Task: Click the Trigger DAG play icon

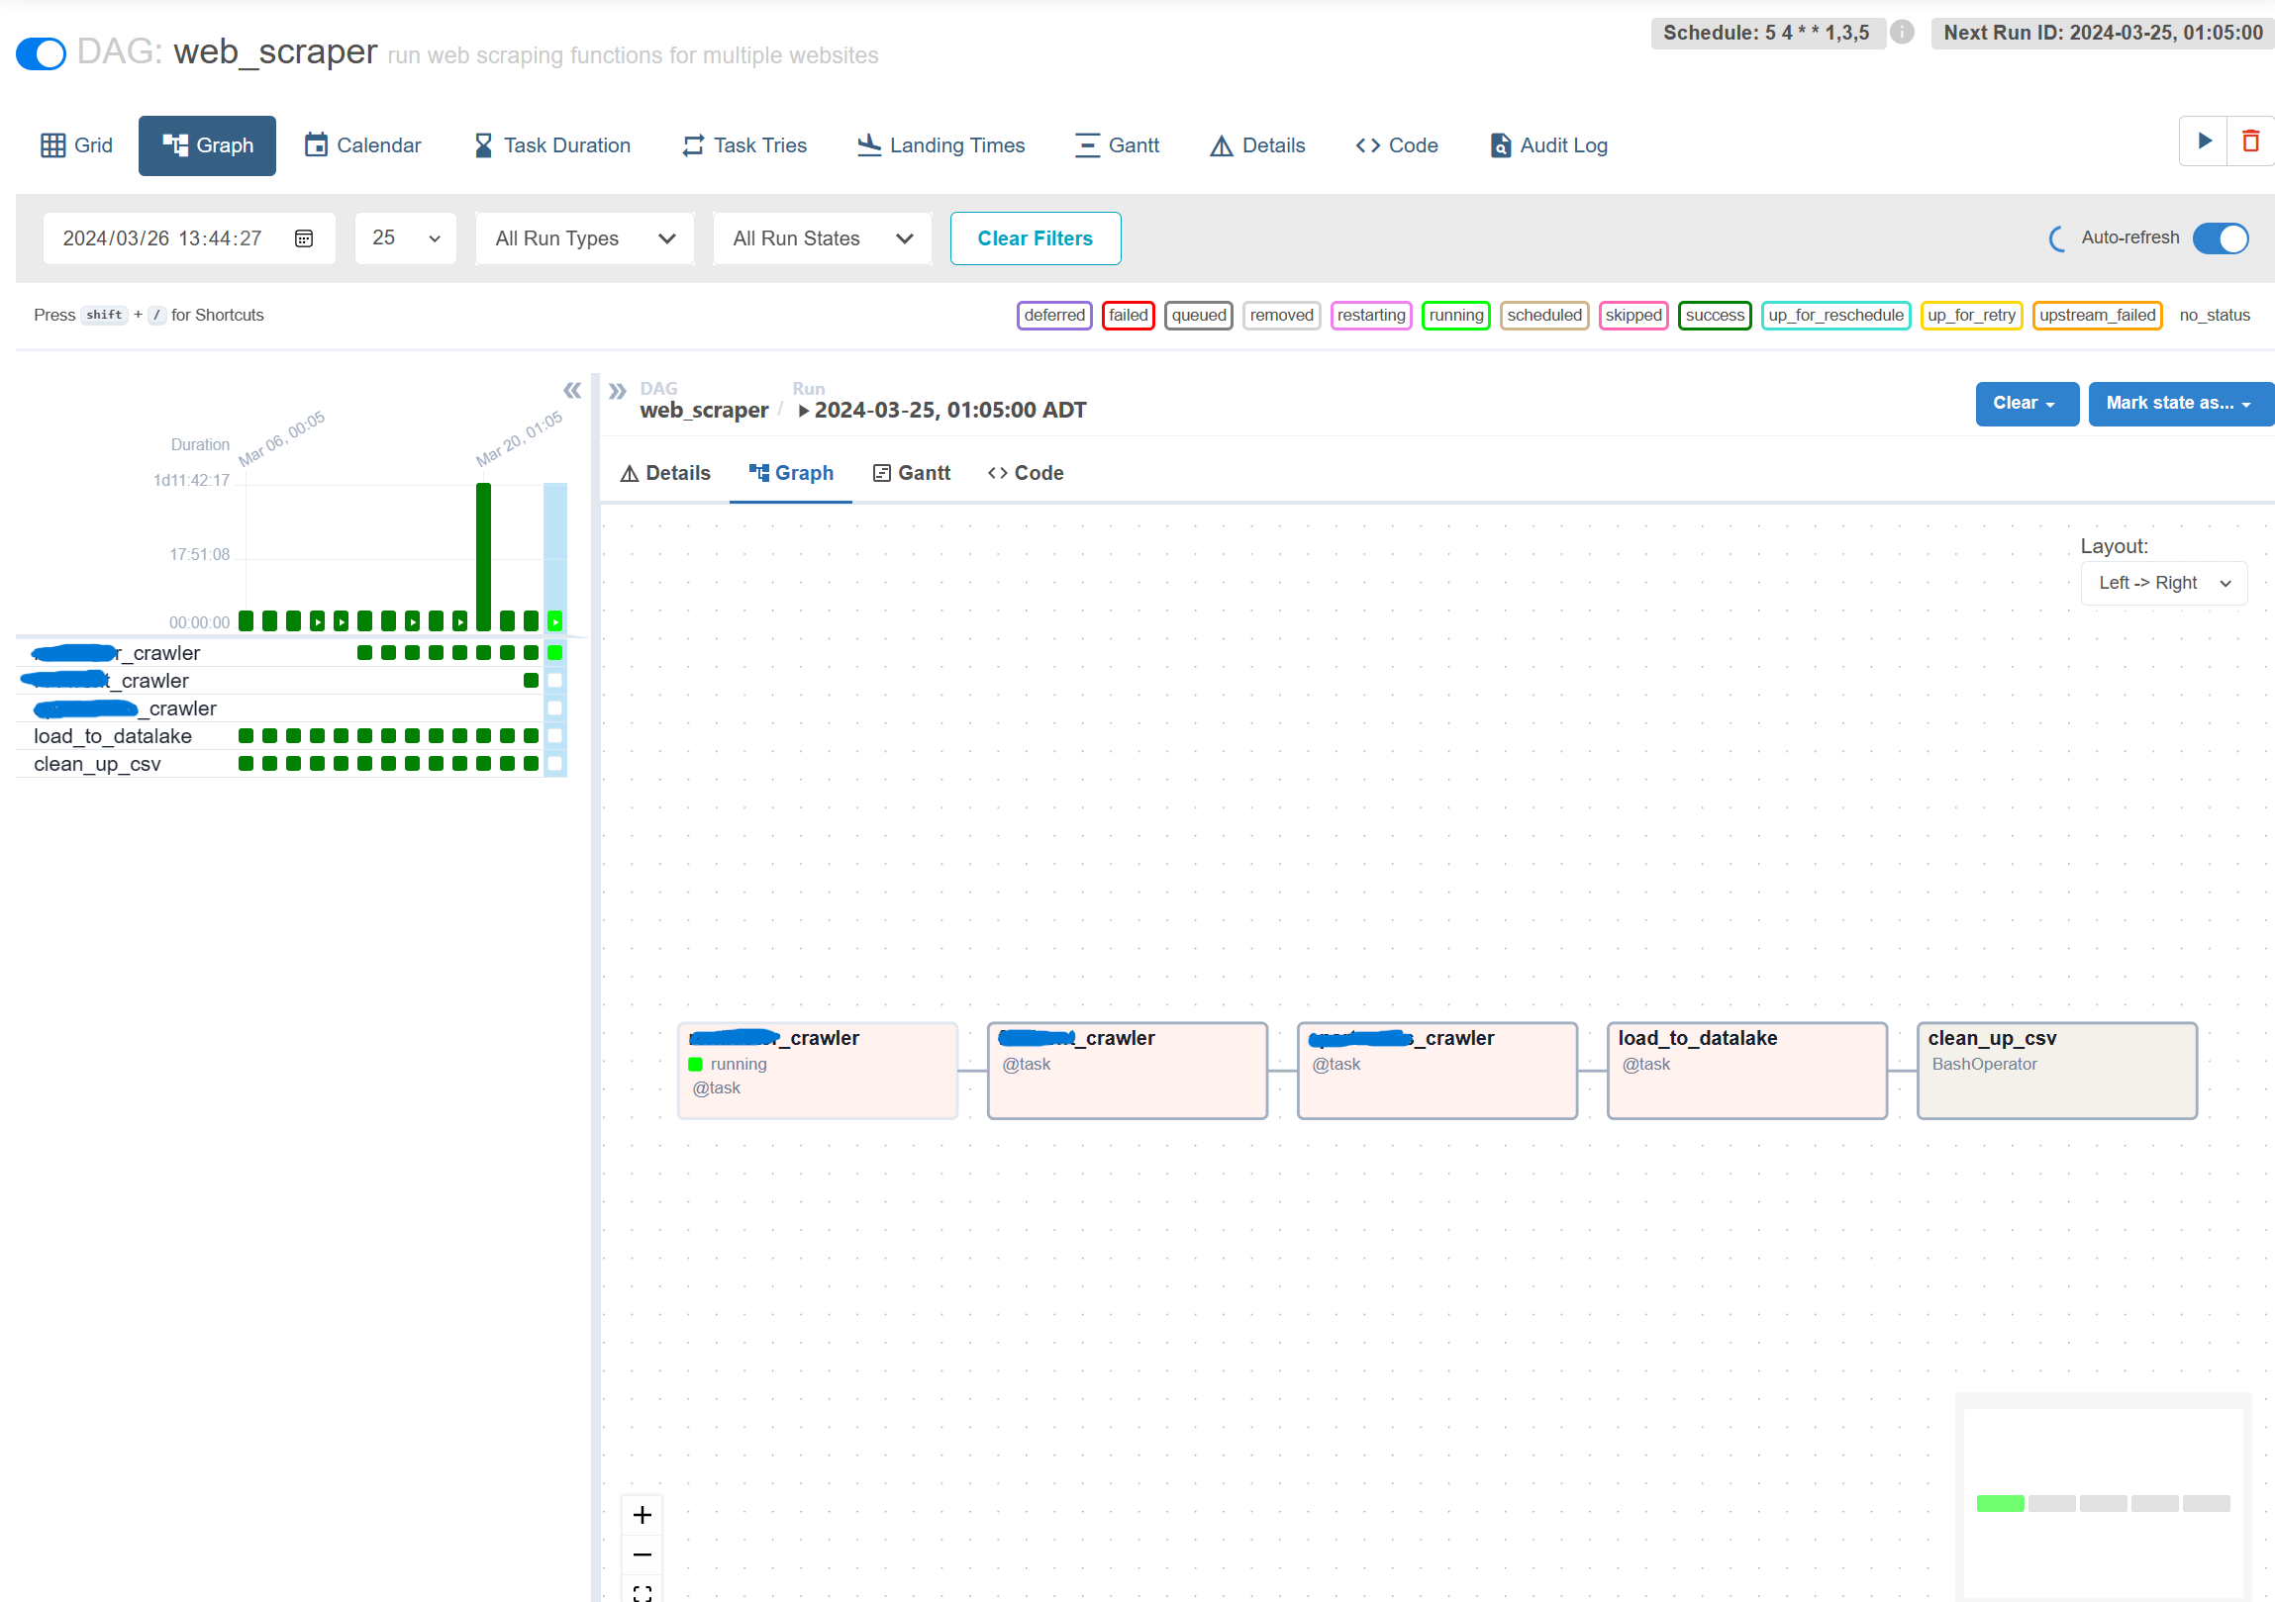Action: point(2204,141)
